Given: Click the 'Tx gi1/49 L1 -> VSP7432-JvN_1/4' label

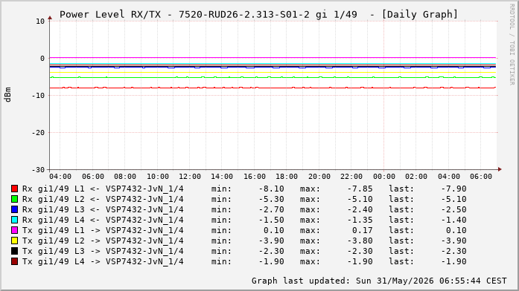Looking at the screenshot, I should [103, 231].
